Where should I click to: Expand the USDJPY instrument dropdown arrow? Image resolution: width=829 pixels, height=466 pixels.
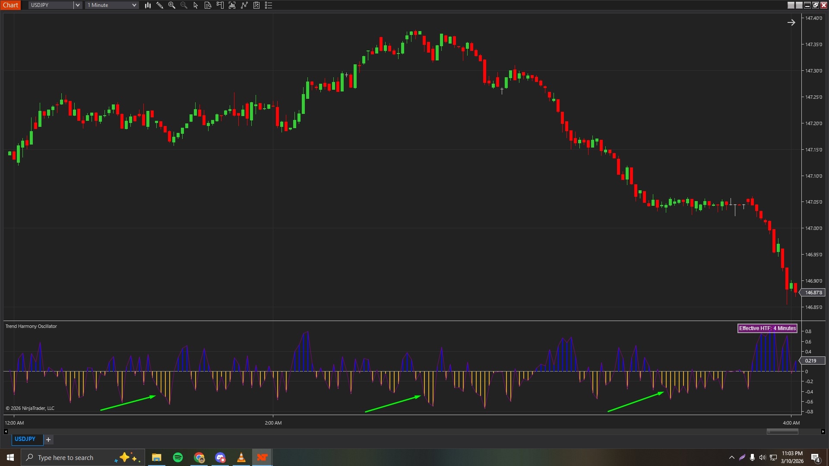(78, 5)
